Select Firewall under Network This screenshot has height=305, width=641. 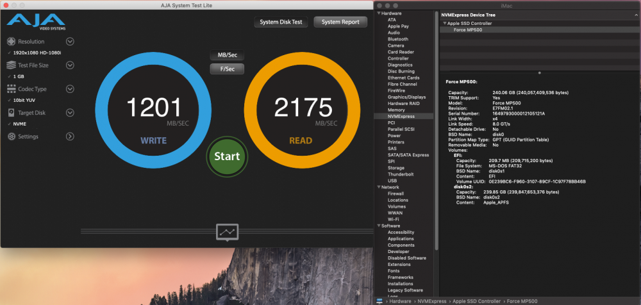[x=395, y=194]
